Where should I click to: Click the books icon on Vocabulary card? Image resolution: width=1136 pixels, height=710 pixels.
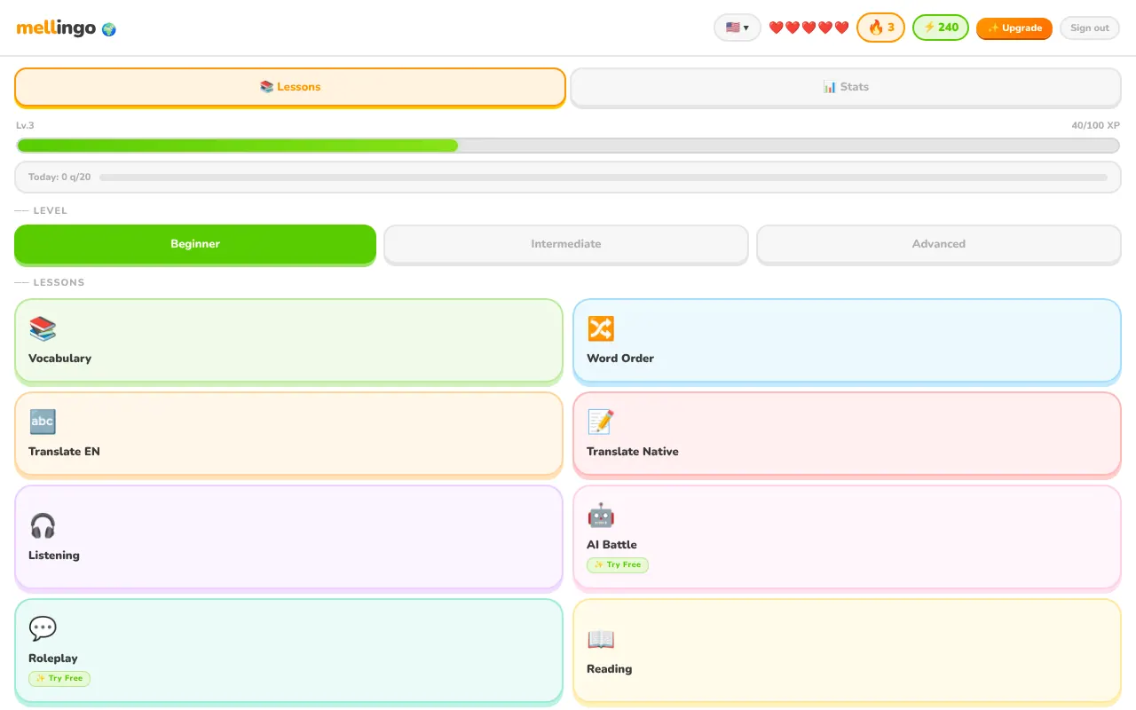[43, 328]
